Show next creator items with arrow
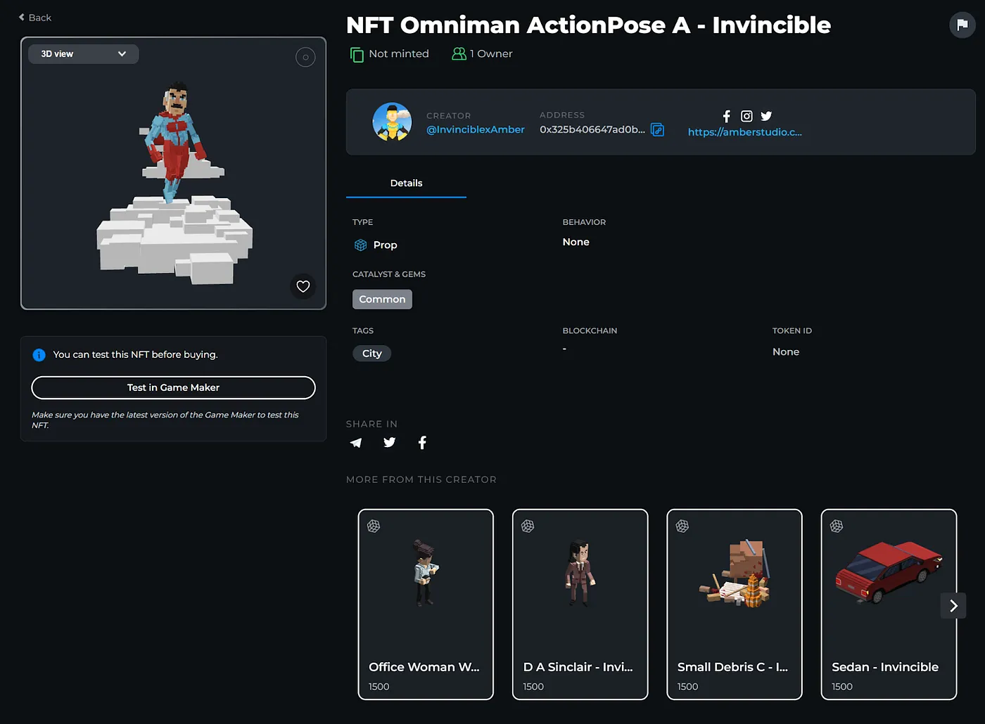985x724 pixels. (x=953, y=605)
